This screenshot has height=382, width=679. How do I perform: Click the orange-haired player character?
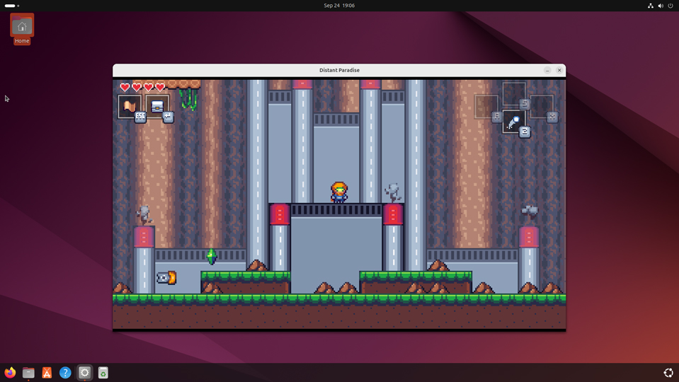339,192
